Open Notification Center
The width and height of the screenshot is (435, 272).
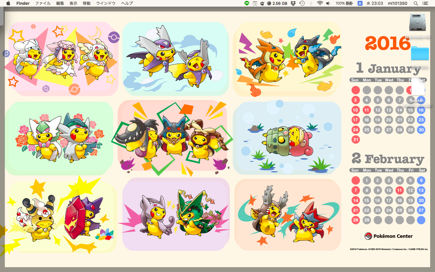point(425,3)
